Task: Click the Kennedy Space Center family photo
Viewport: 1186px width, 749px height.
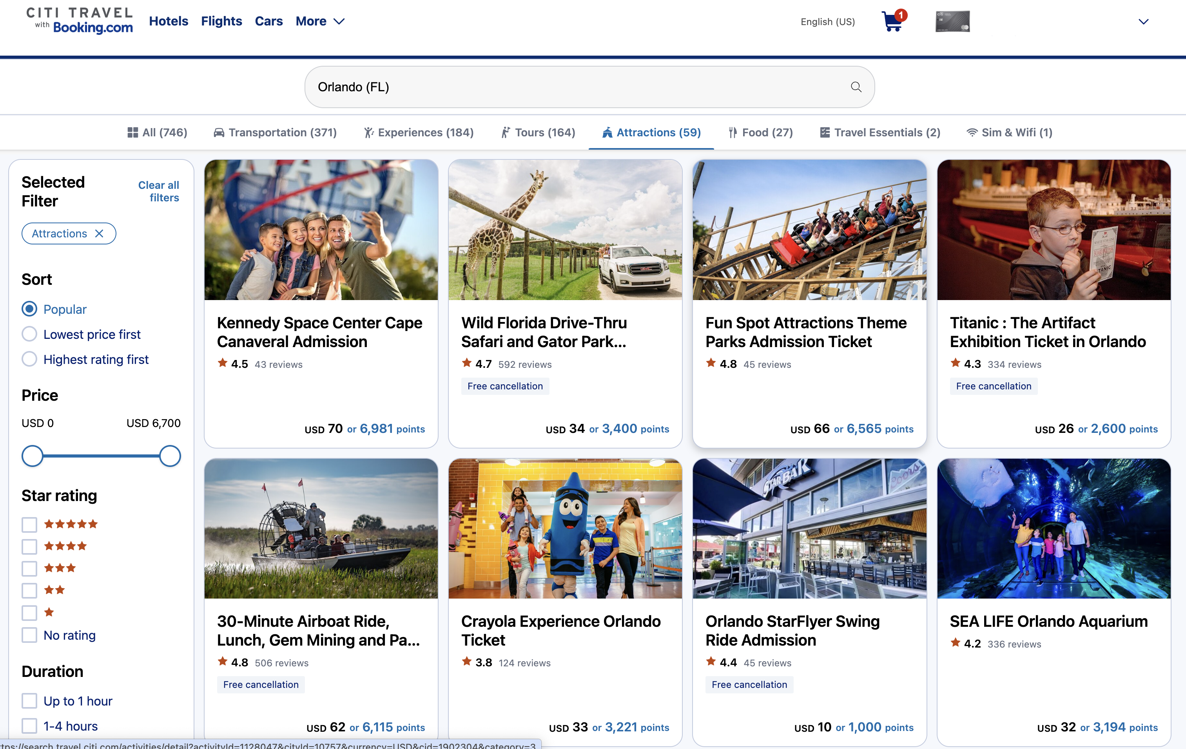Action: coord(321,230)
